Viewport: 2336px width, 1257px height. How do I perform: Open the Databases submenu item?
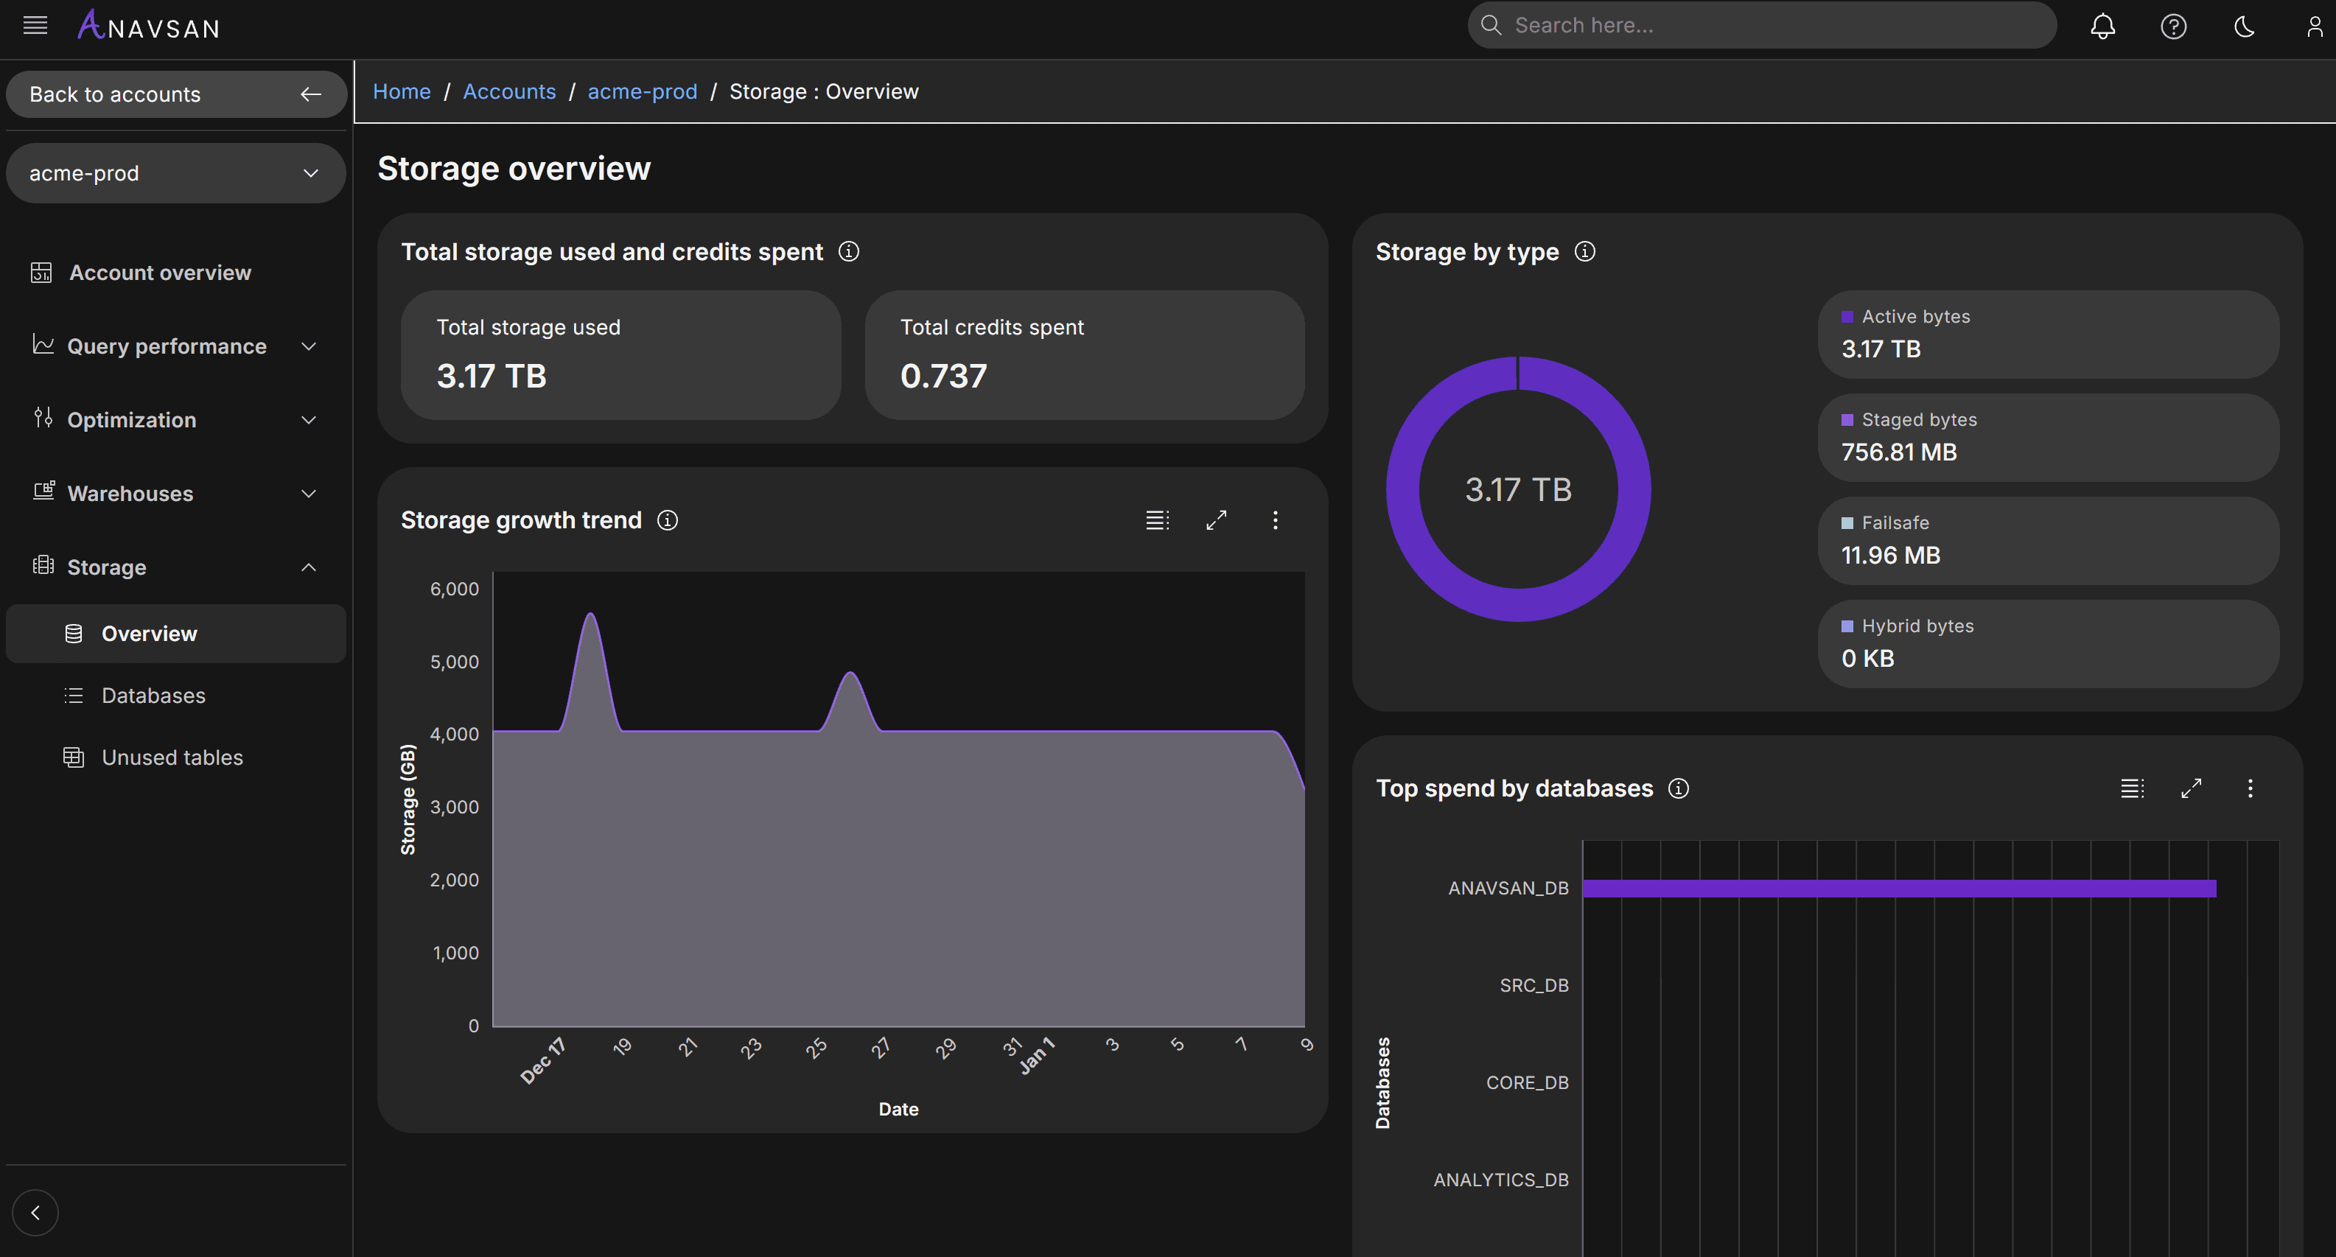[153, 696]
